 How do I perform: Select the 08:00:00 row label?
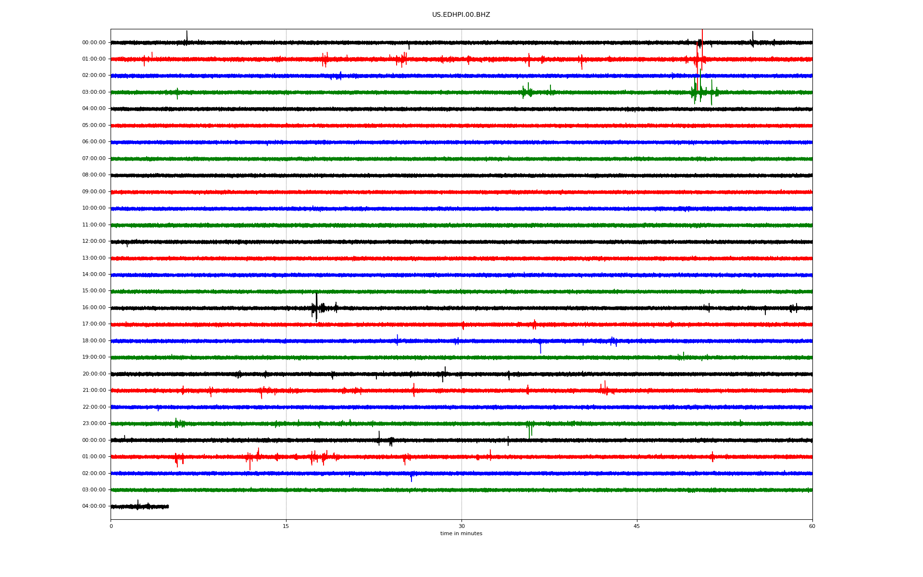coord(94,175)
